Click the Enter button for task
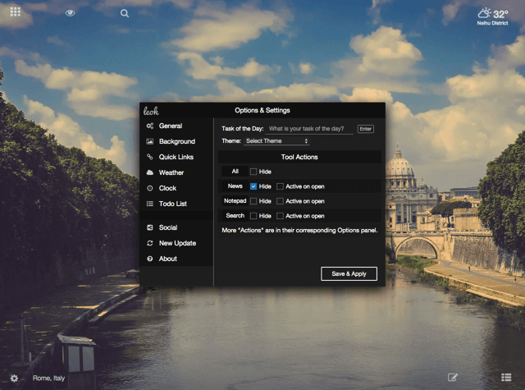 [x=366, y=129]
